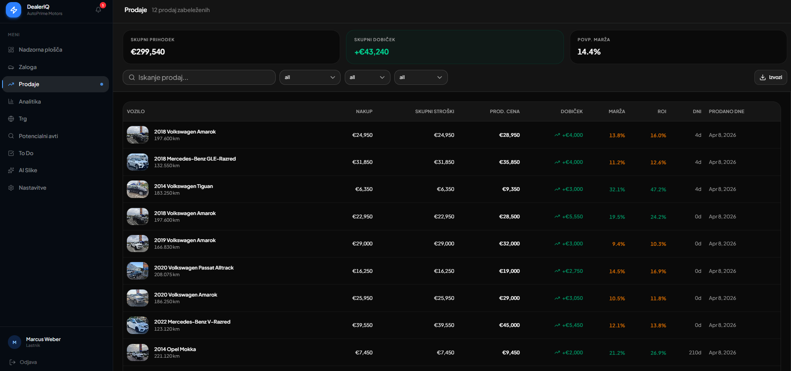The image size is (791, 371).
Task: Open the 2014 Opel Mokka thumbnail
Action: 138,352
